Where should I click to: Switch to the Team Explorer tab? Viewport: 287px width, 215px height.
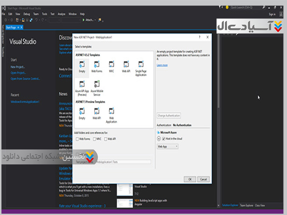(246, 205)
